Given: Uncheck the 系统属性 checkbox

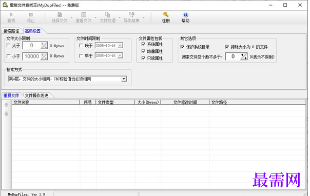Looking at the screenshot, I should tap(143, 44).
